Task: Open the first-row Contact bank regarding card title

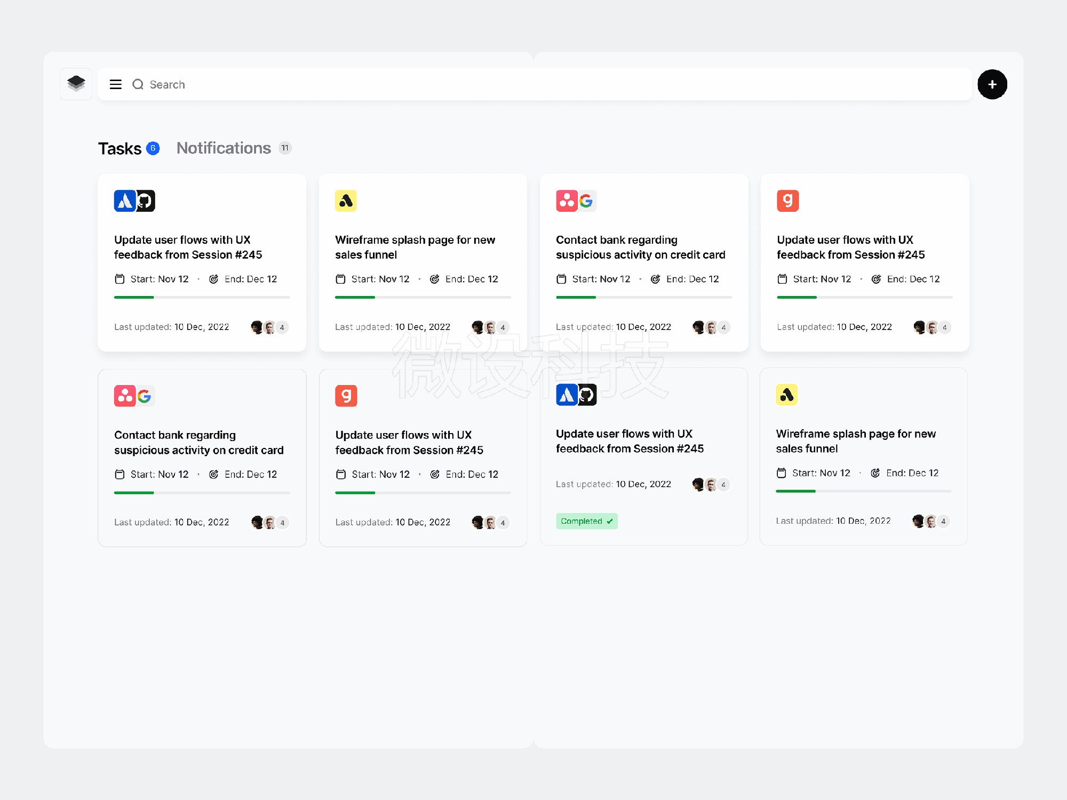Action: tap(640, 247)
